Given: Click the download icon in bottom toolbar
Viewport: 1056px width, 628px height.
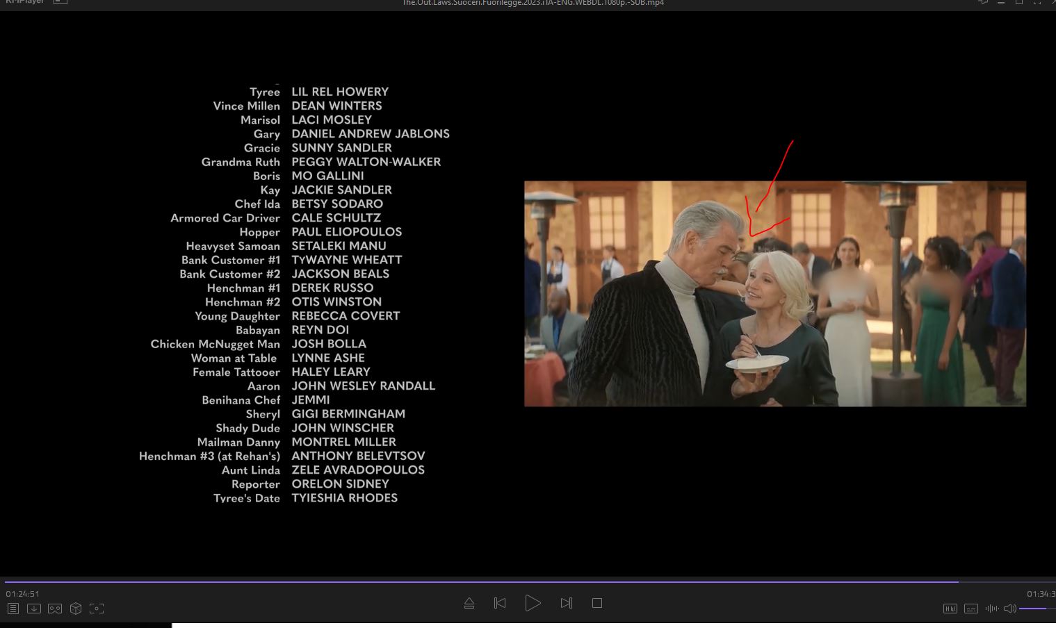Looking at the screenshot, I should click(x=33, y=609).
